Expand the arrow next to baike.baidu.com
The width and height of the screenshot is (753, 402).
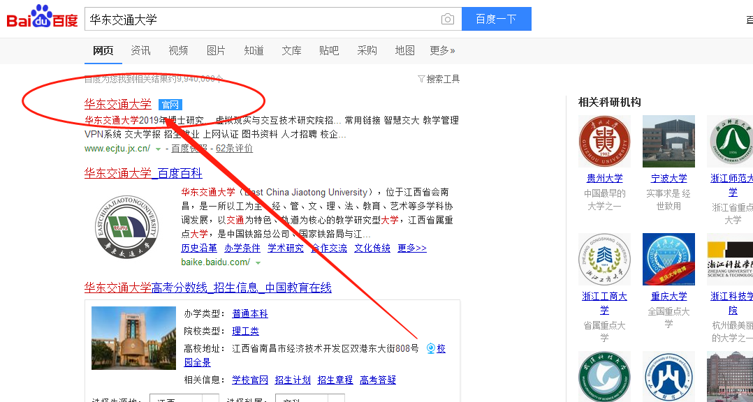[258, 262]
